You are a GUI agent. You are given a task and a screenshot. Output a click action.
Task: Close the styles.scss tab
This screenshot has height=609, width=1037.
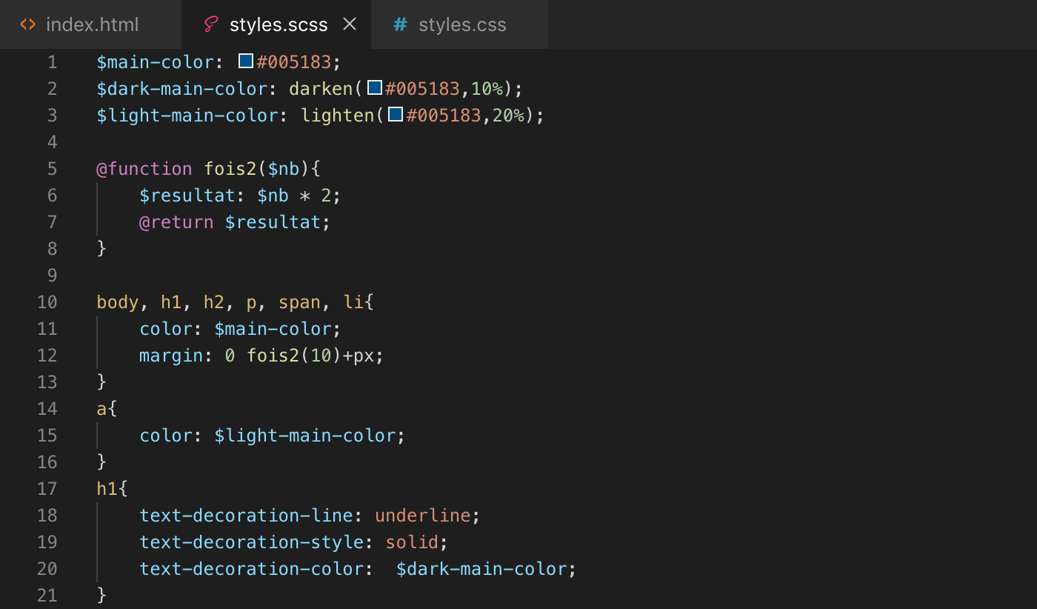[350, 24]
